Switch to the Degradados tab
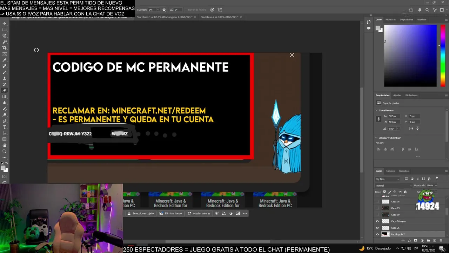The width and height of the screenshot is (449, 253). 406,20
